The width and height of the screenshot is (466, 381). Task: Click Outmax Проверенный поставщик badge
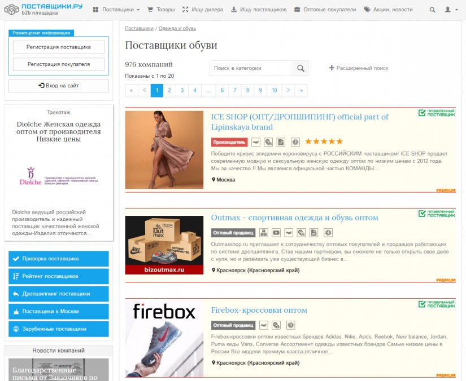437,214
